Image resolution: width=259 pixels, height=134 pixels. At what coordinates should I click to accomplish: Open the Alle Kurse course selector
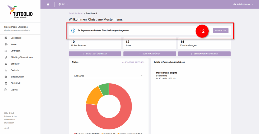[x=109, y=76]
